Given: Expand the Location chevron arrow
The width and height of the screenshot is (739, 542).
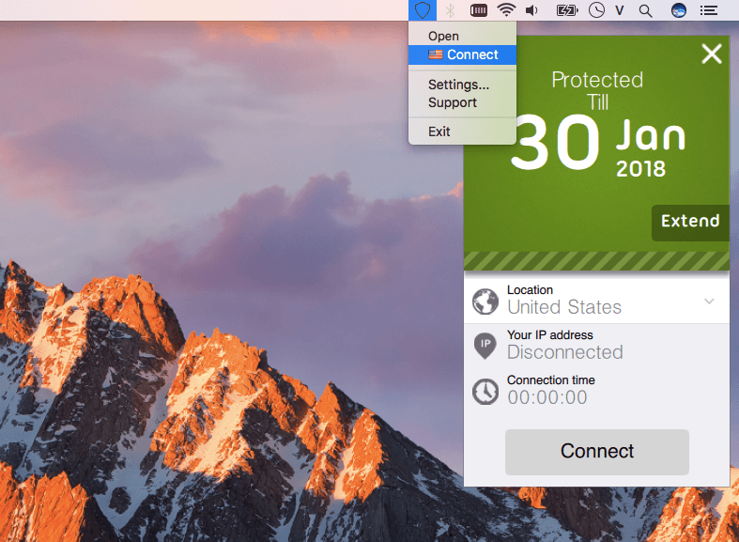Looking at the screenshot, I should pos(709,302).
